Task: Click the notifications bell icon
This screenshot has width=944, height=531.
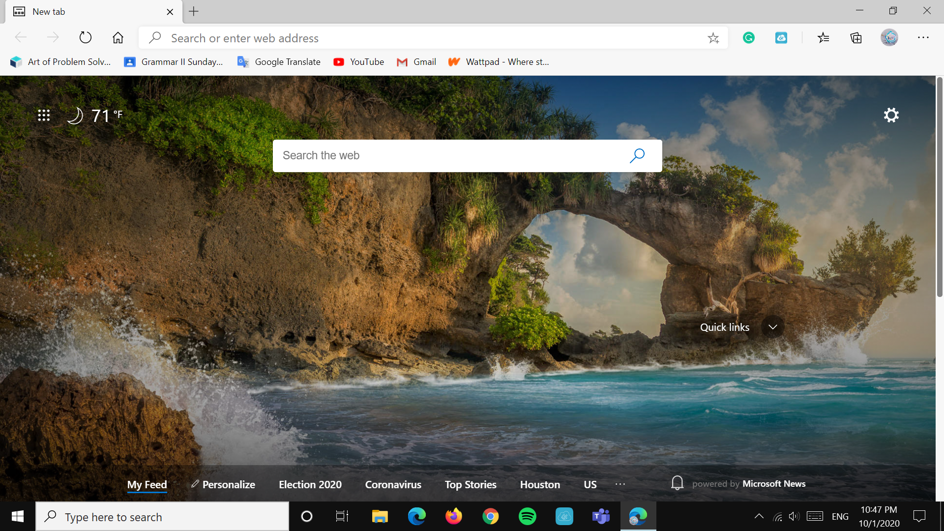Action: (677, 483)
